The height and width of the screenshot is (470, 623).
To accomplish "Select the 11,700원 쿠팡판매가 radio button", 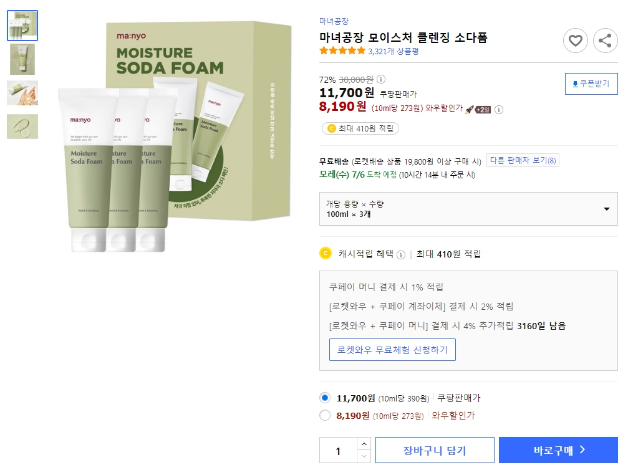I will pyautogui.click(x=325, y=398).
